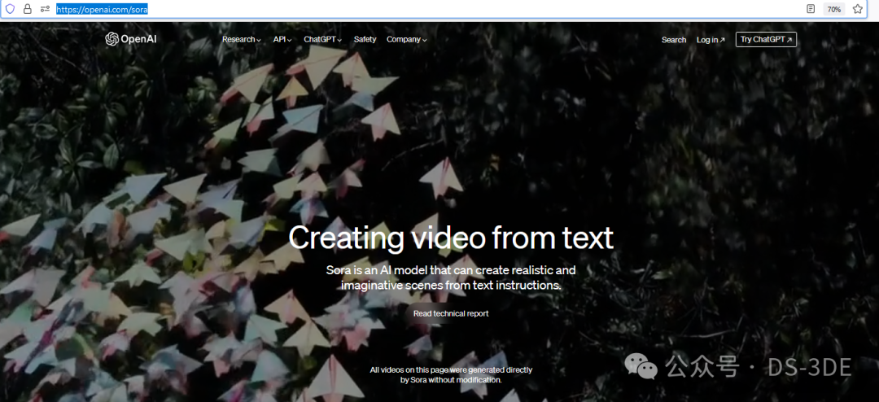Click the 'Creating video from text' heading
Screen dimensions: 879x402
click(451, 238)
